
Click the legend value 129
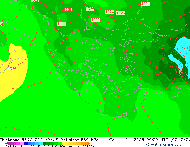click(39, 146)
